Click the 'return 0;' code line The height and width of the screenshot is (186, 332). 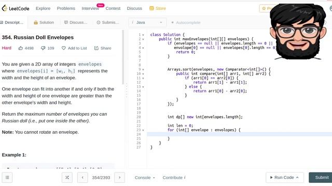point(186,52)
